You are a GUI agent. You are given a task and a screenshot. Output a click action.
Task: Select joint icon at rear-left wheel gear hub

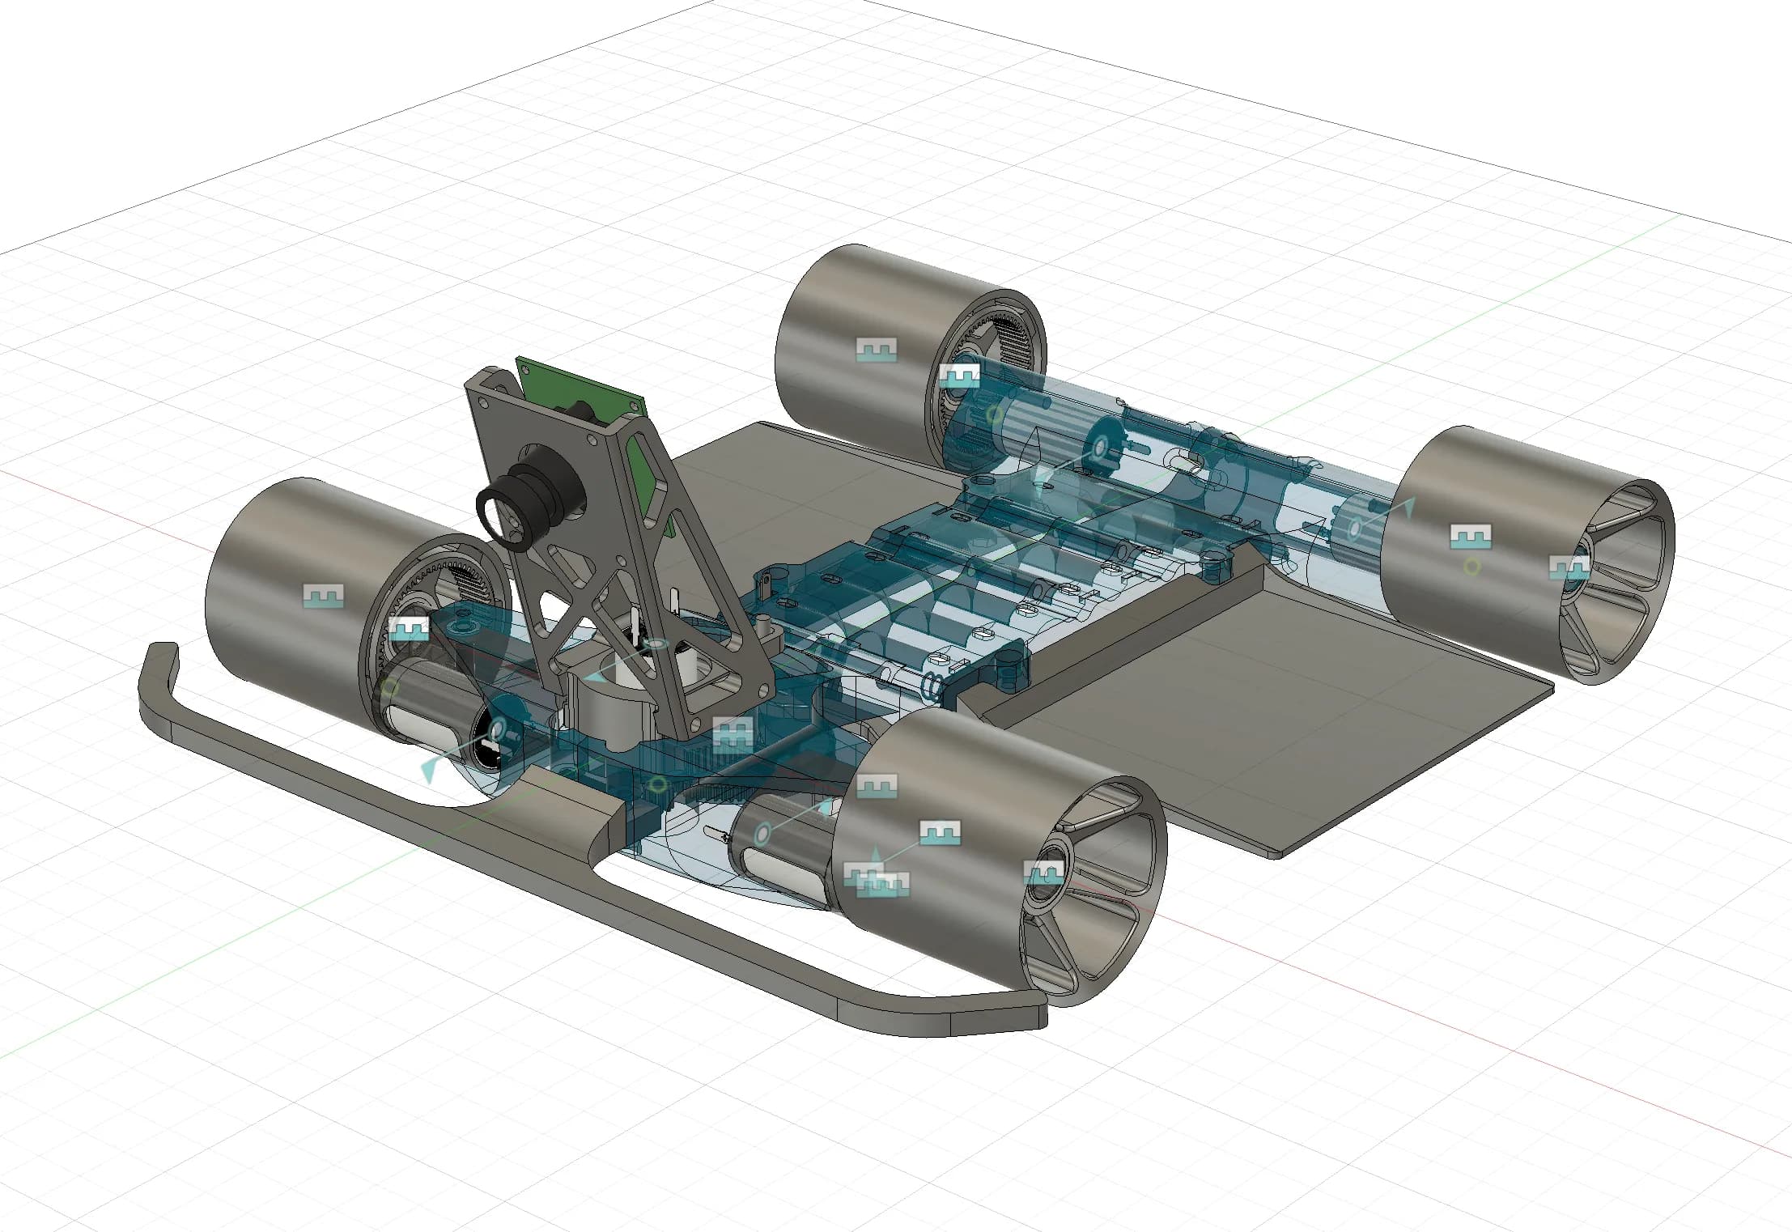(x=960, y=376)
